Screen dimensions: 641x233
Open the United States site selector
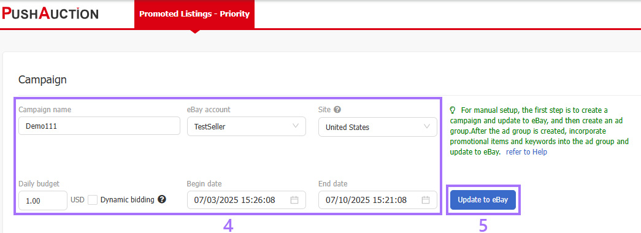coord(378,127)
